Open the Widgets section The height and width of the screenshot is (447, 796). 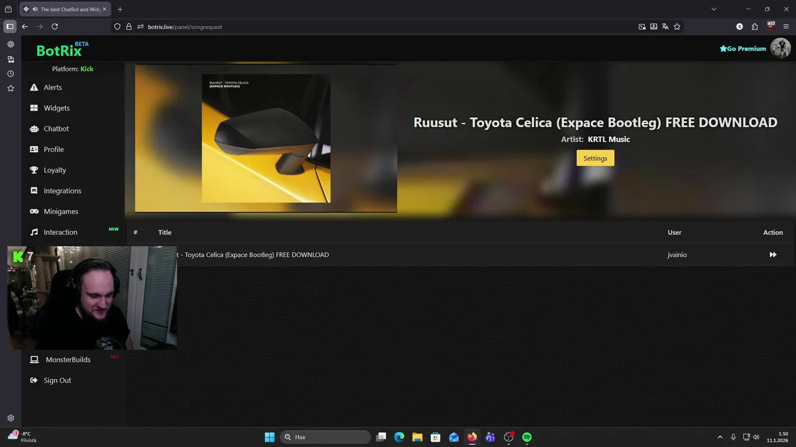pyautogui.click(x=57, y=108)
